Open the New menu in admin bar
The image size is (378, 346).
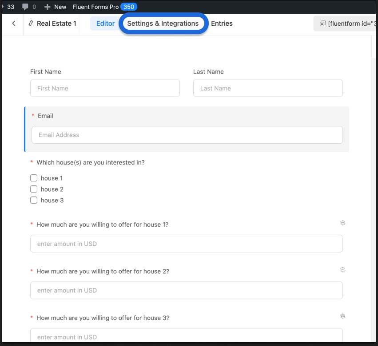(60, 7)
